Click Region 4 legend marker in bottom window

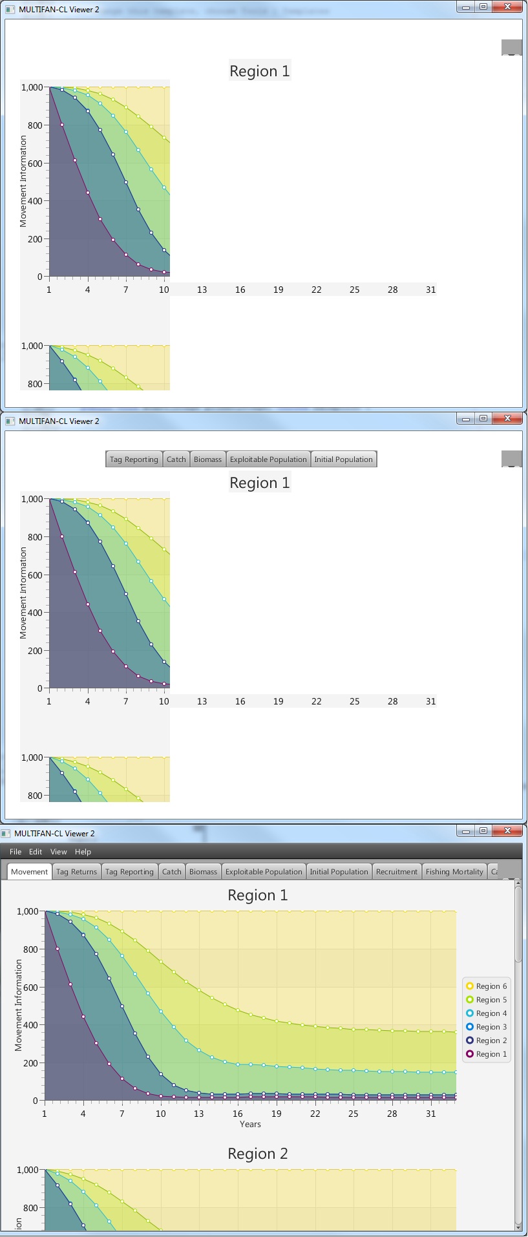click(470, 1013)
